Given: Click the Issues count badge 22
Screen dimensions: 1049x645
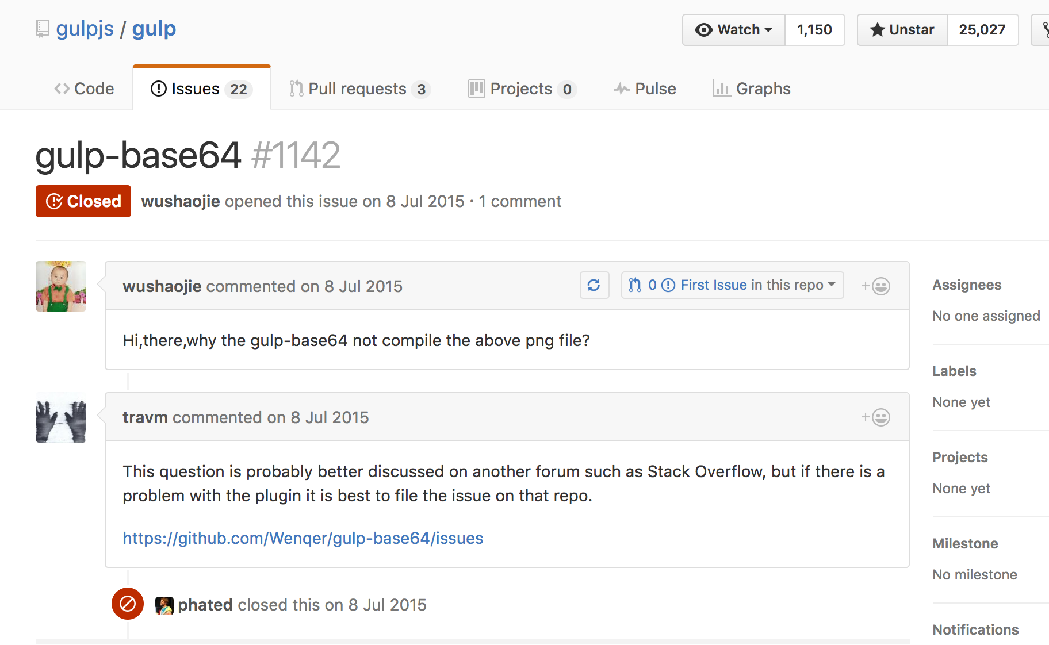Looking at the screenshot, I should click(x=239, y=89).
